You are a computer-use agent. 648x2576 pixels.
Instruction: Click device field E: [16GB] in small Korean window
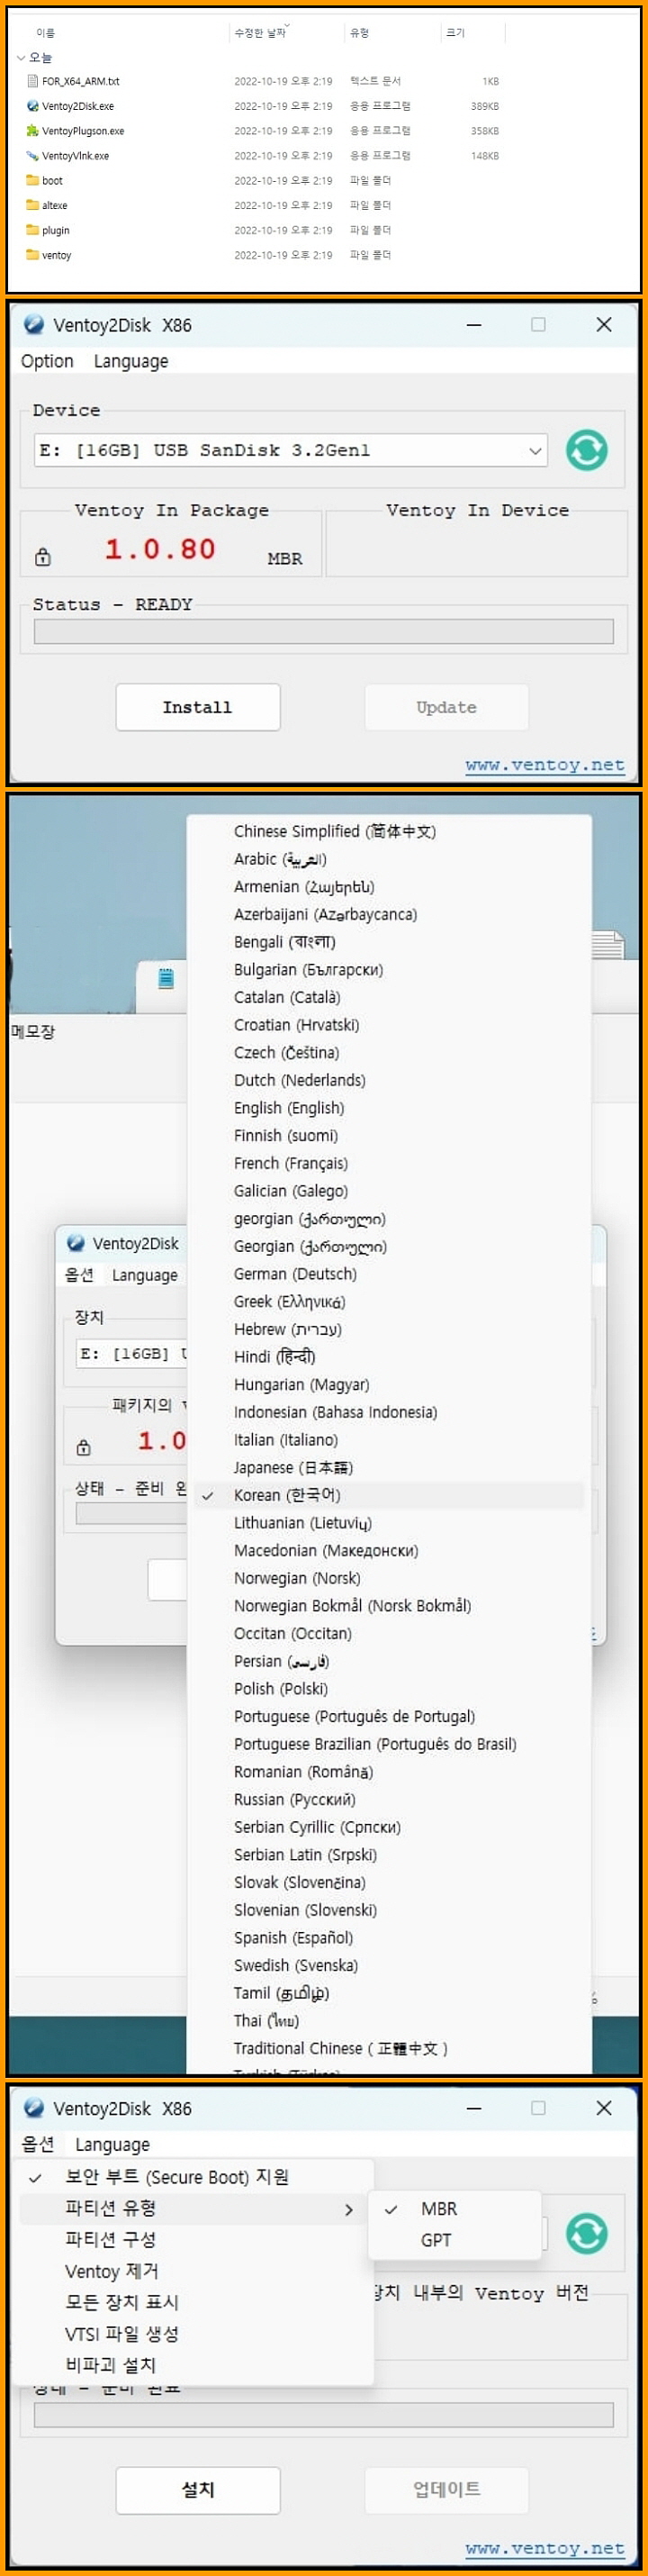click(x=130, y=1353)
